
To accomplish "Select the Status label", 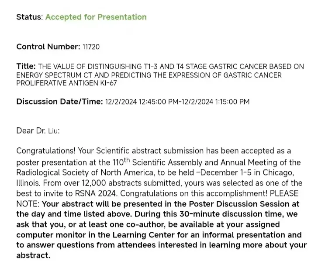I will [x=30, y=17].
